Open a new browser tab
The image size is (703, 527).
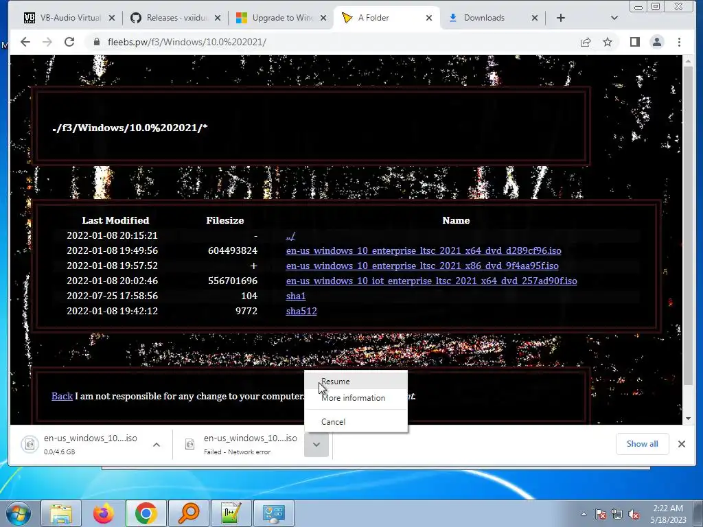pyautogui.click(x=561, y=18)
